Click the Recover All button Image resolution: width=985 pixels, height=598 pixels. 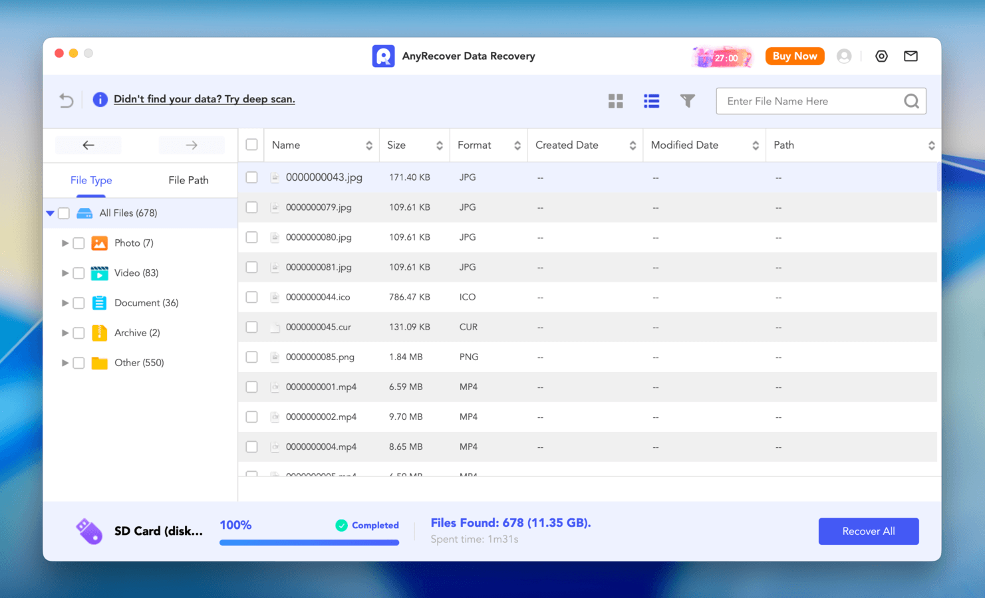868,531
